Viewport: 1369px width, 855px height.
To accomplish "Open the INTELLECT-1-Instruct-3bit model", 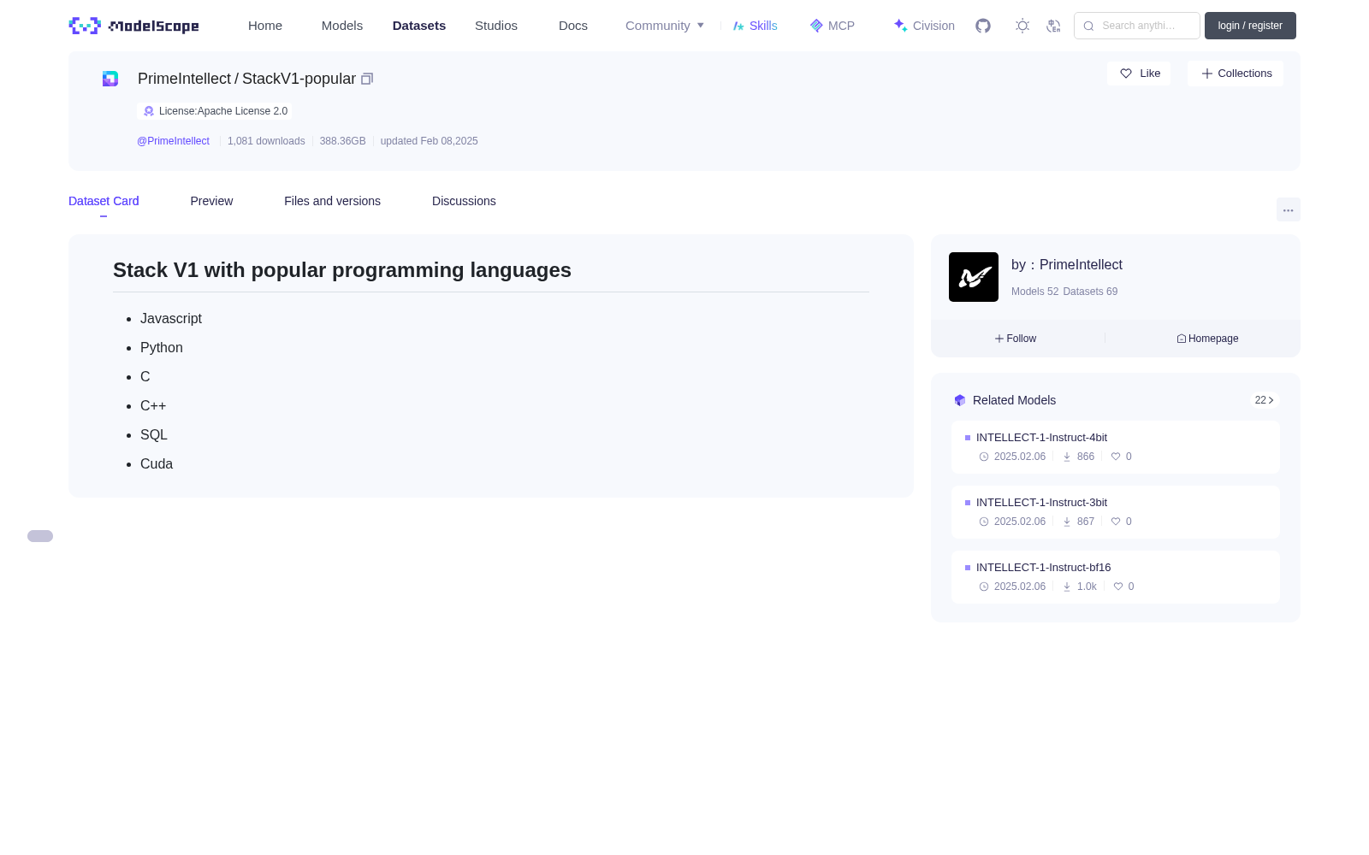I will click(1041, 503).
